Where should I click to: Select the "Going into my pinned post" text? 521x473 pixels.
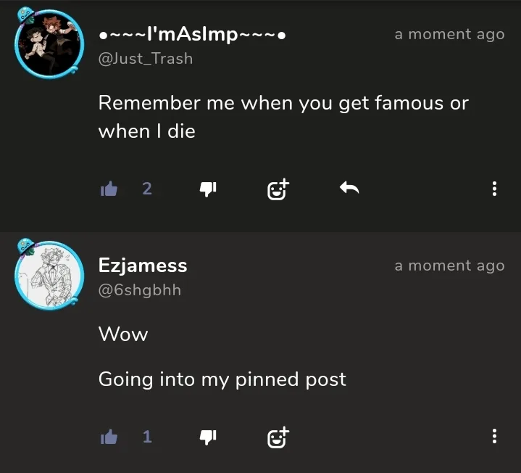tap(222, 379)
